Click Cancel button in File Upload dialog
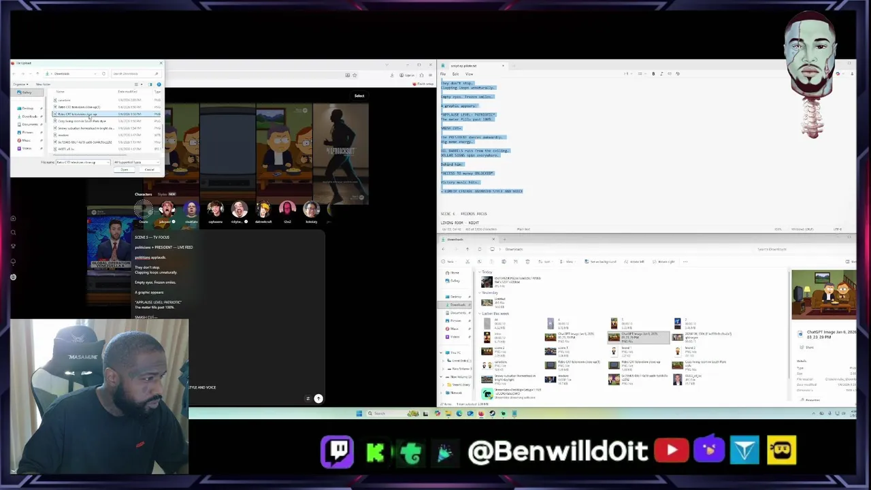 click(149, 169)
